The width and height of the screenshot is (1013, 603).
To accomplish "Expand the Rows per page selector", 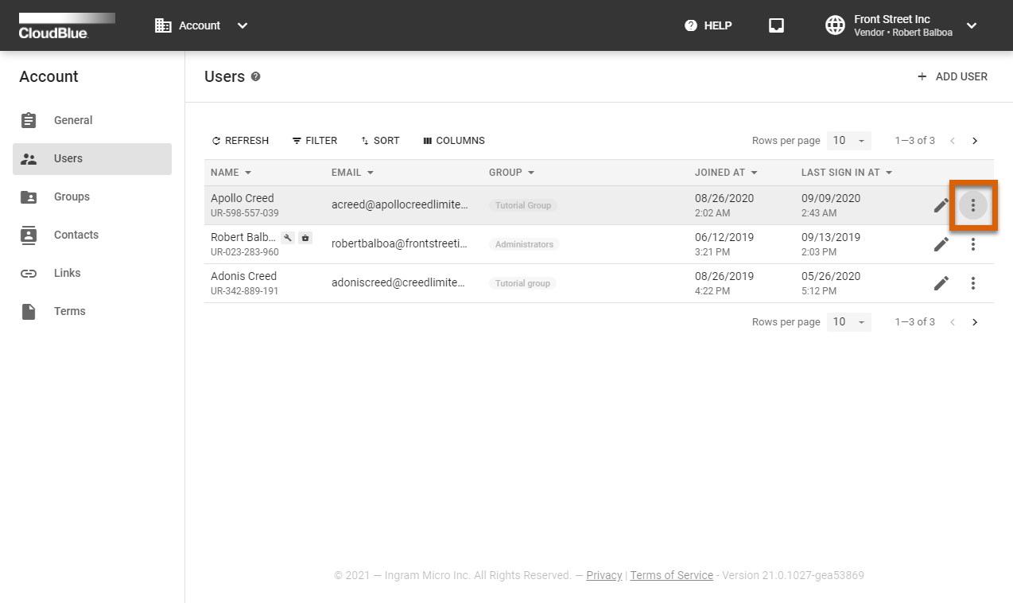I will coord(848,140).
